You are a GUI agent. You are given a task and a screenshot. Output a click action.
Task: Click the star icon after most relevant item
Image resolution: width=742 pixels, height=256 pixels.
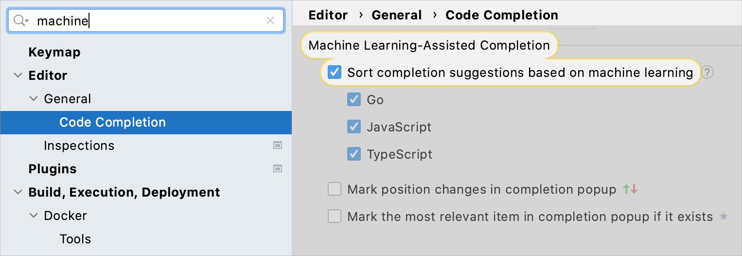pos(724,216)
